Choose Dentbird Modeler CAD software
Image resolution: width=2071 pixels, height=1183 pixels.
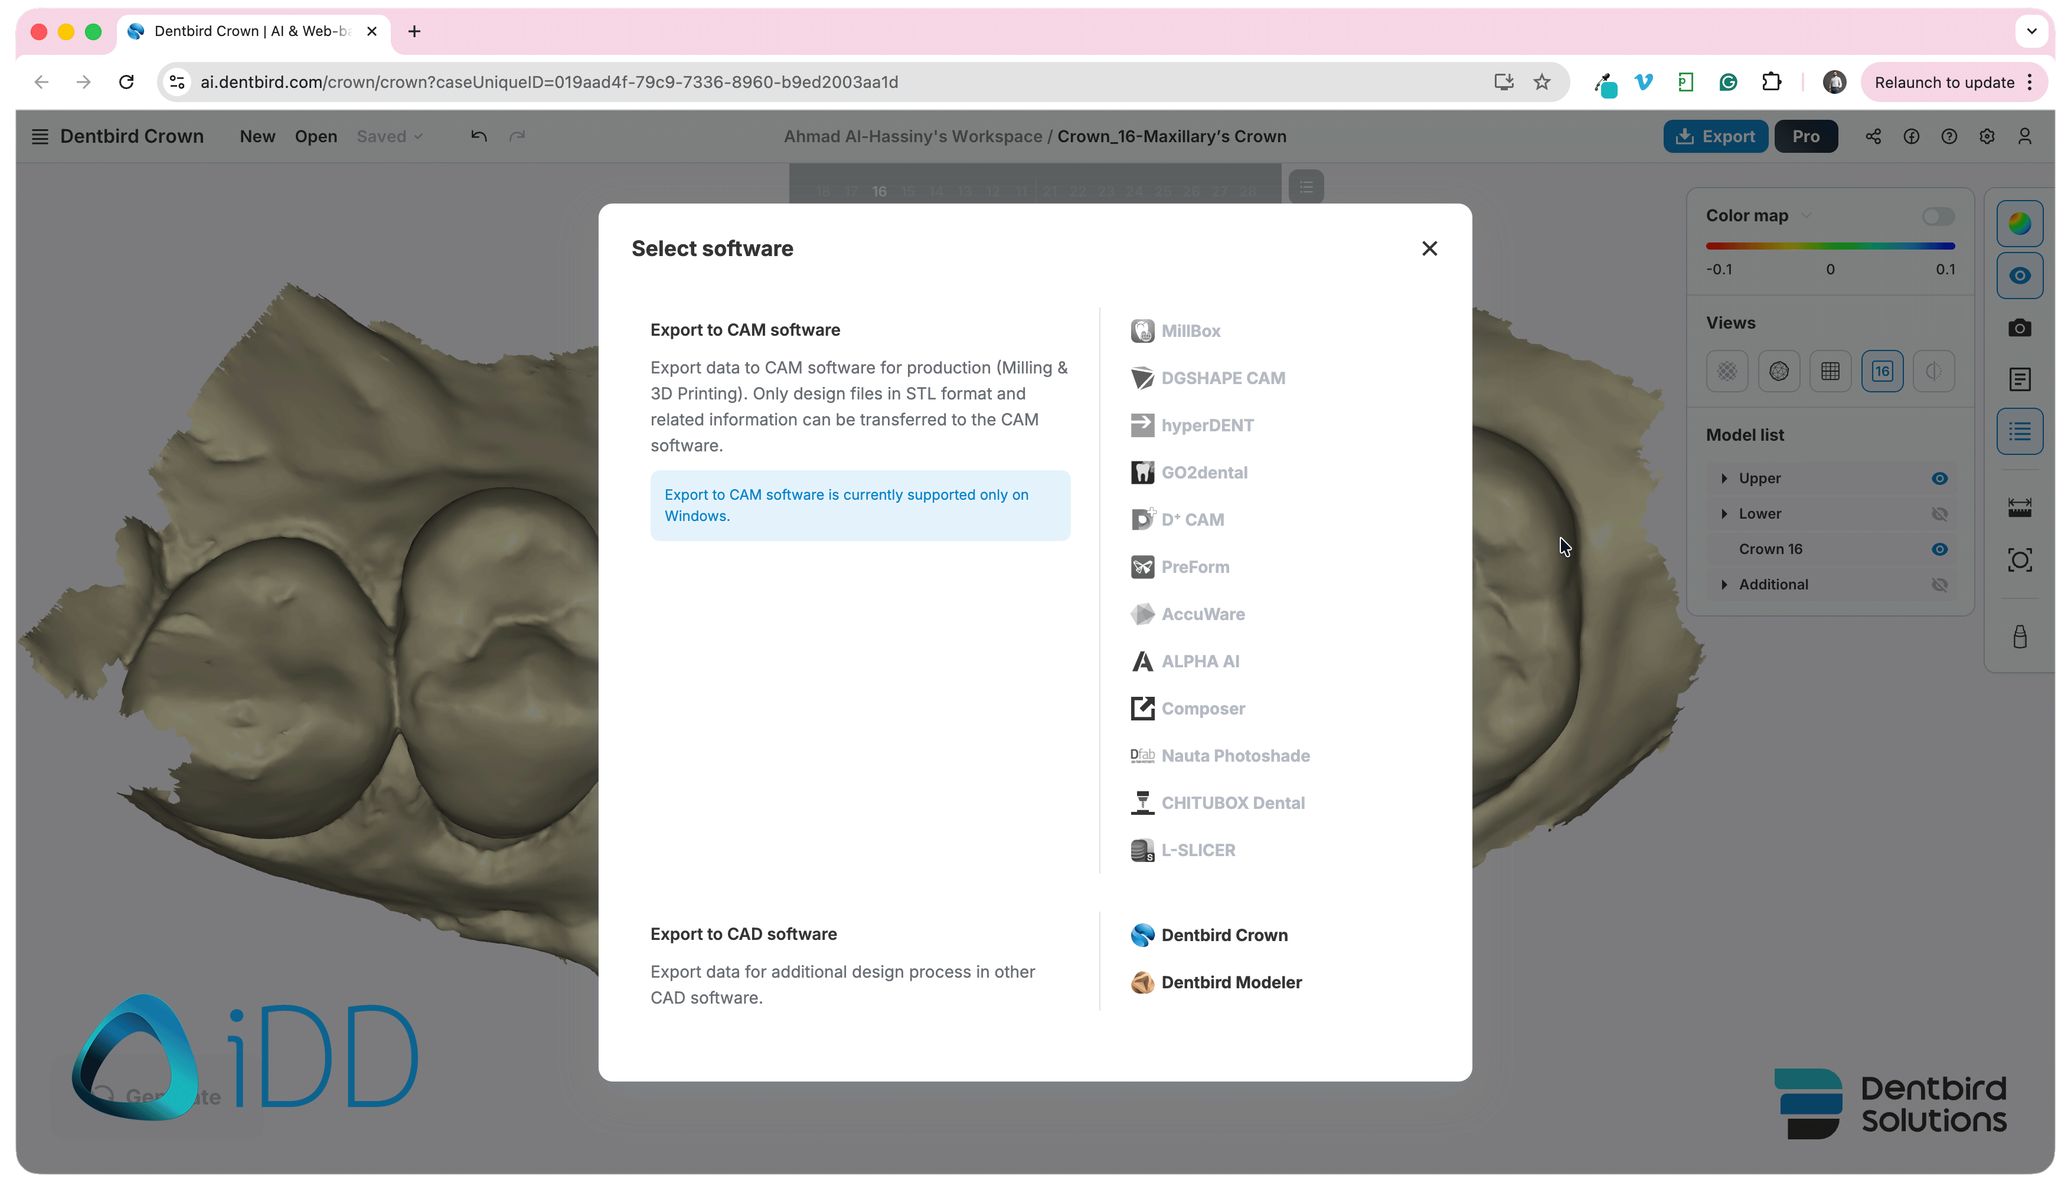[x=1216, y=981]
